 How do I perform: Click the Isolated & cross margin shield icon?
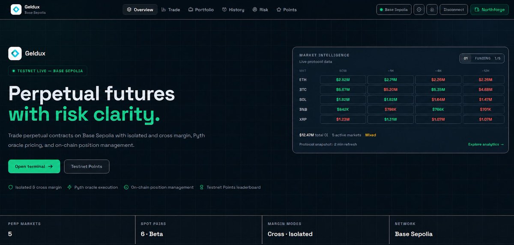coord(11,187)
